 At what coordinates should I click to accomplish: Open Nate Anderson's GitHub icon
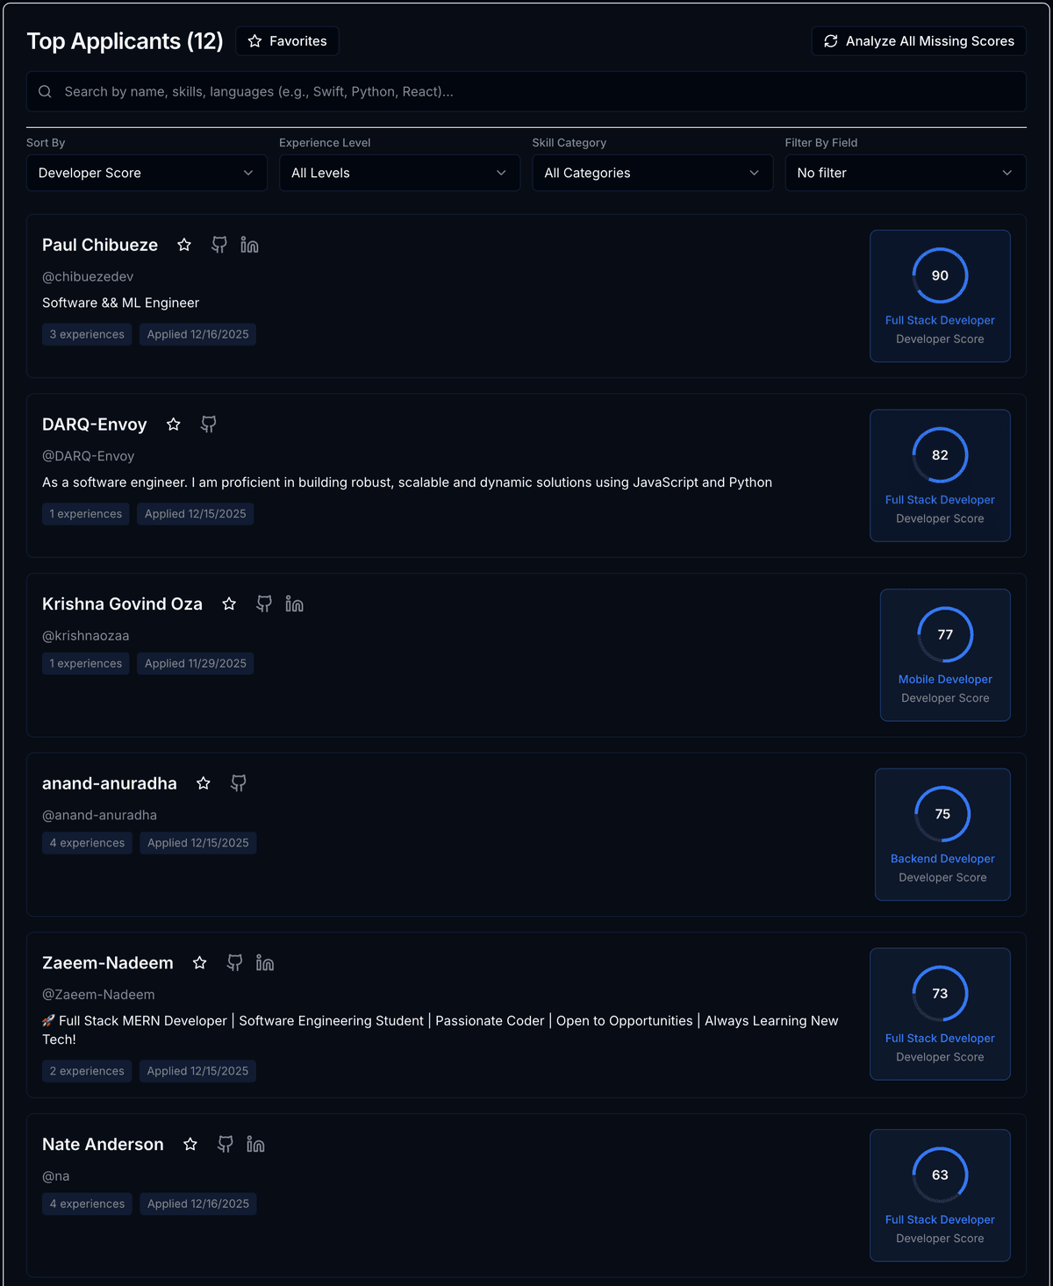point(226,1144)
